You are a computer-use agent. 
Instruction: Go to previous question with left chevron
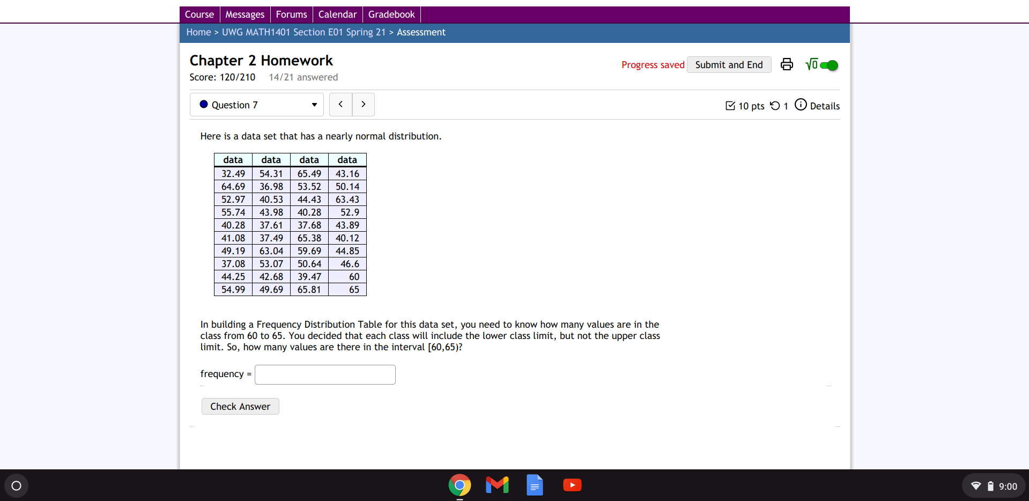340,105
